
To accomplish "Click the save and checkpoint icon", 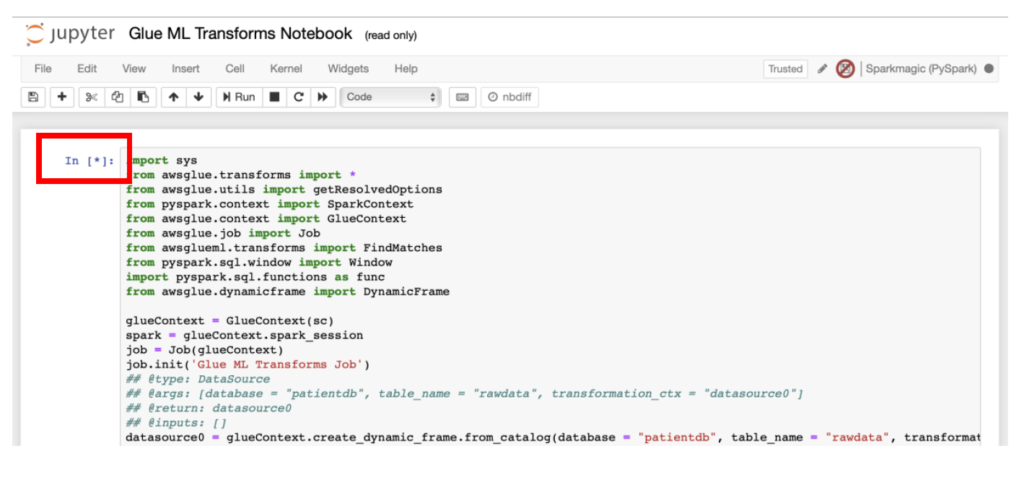I will coord(32,97).
